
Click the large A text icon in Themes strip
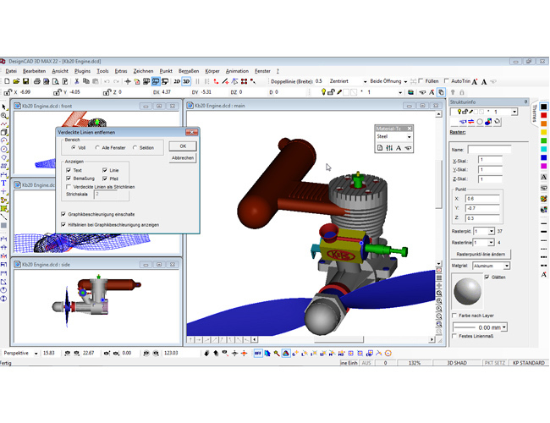[544, 178]
